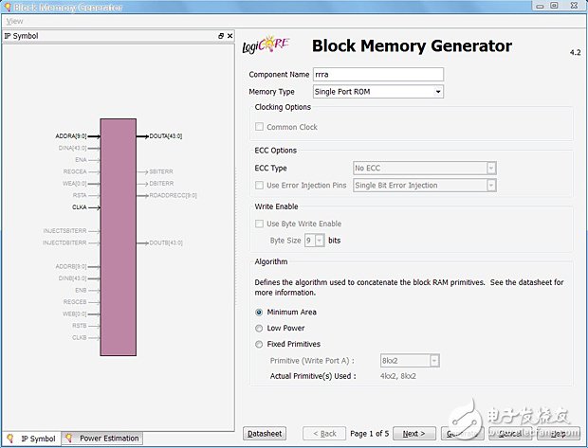Select the Low Power algorithm option
The image size is (588, 448).
coord(260,328)
